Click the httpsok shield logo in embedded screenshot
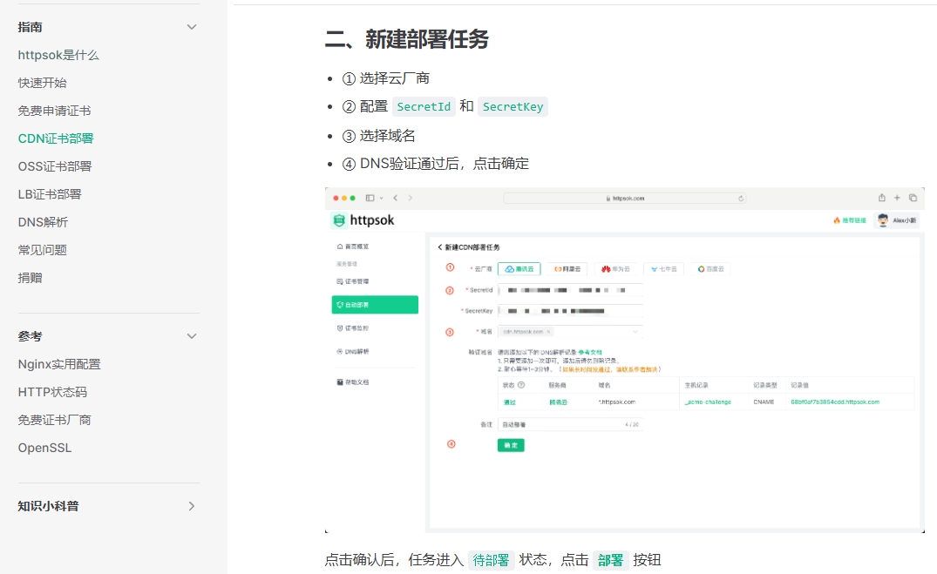This screenshot has height=574, width=937. (339, 220)
